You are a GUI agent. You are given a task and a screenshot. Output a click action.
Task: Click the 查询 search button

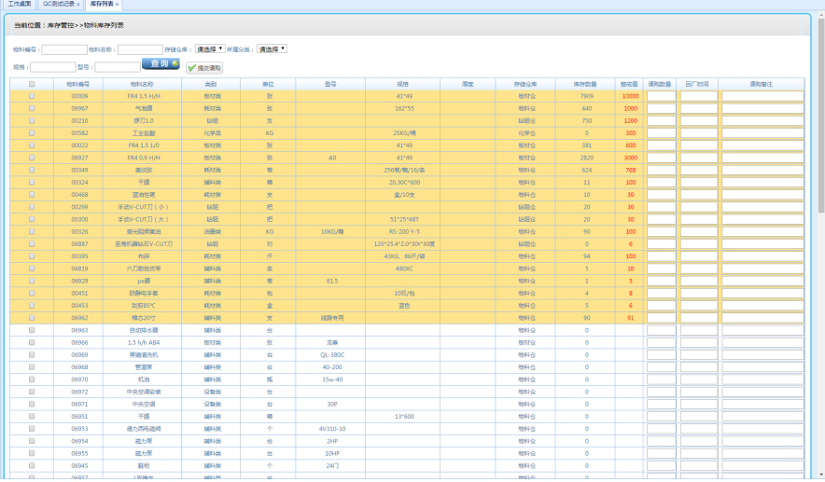[x=161, y=64]
